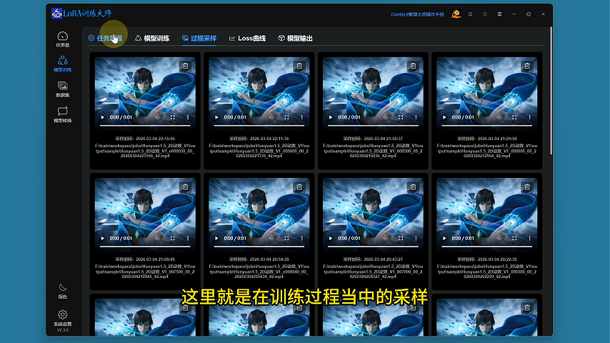Click the seek bar of the 21:29:54 video
The width and height of the screenshot is (610, 343).
pos(486,126)
